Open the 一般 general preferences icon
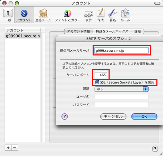The width and height of the screenshot is (163, 156). [8, 15]
